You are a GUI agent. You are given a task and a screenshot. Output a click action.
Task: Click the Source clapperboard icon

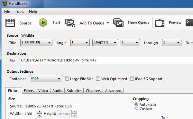point(10,23)
